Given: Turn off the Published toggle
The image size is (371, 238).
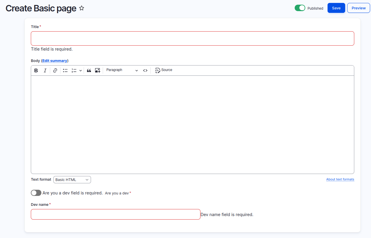Looking at the screenshot, I should coord(300,8).
